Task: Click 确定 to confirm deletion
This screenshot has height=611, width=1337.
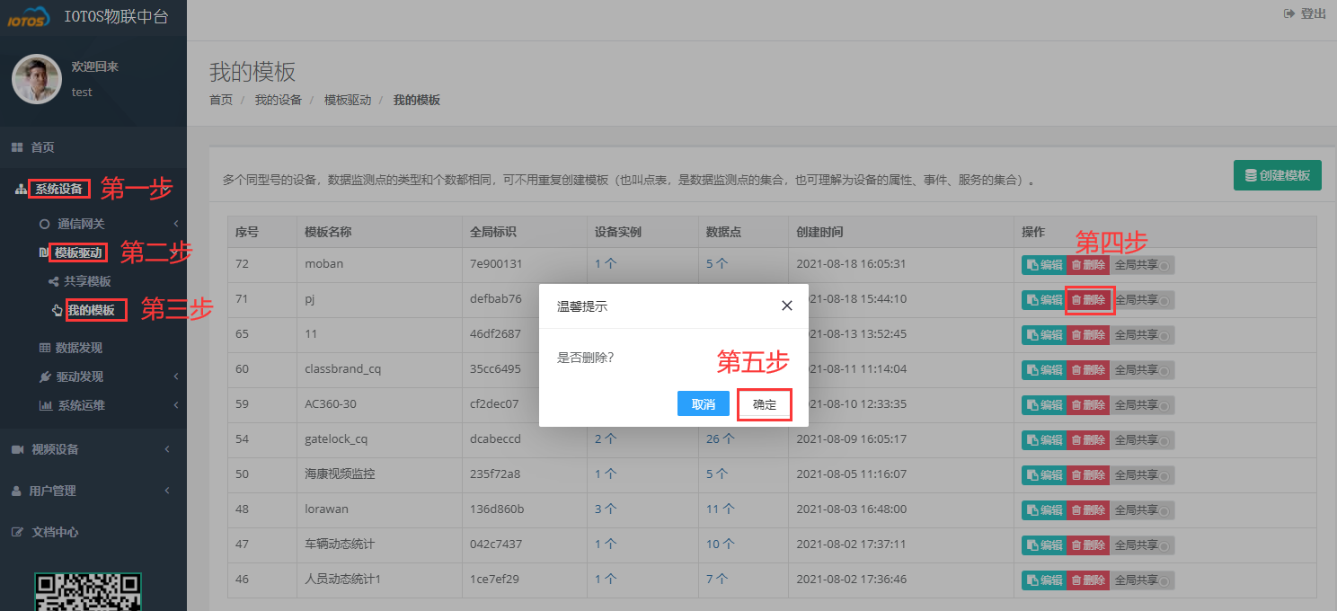Action: click(764, 403)
